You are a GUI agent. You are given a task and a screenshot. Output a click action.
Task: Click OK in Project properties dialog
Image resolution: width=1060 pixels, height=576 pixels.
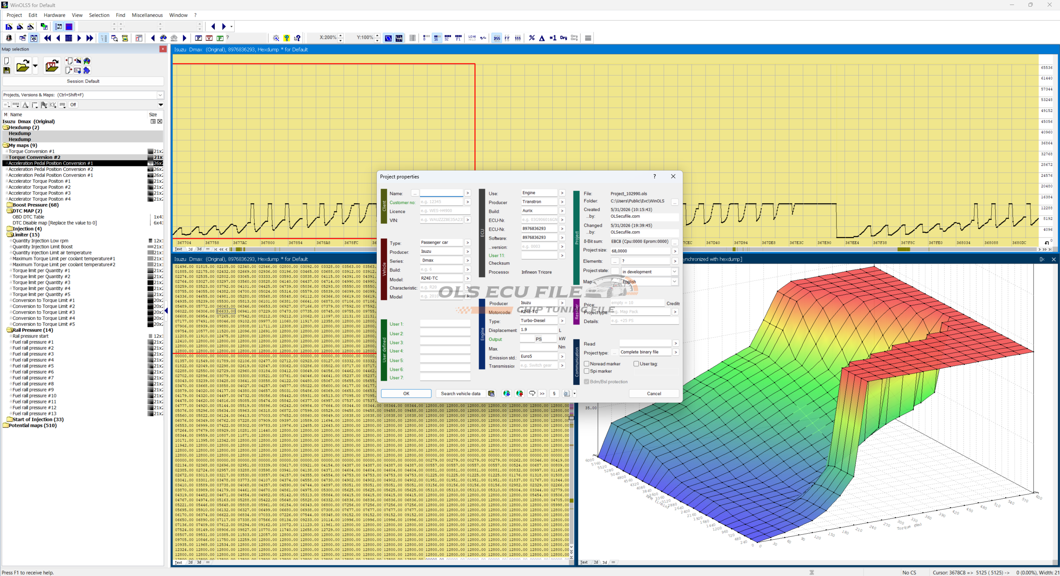(x=406, y=394)
